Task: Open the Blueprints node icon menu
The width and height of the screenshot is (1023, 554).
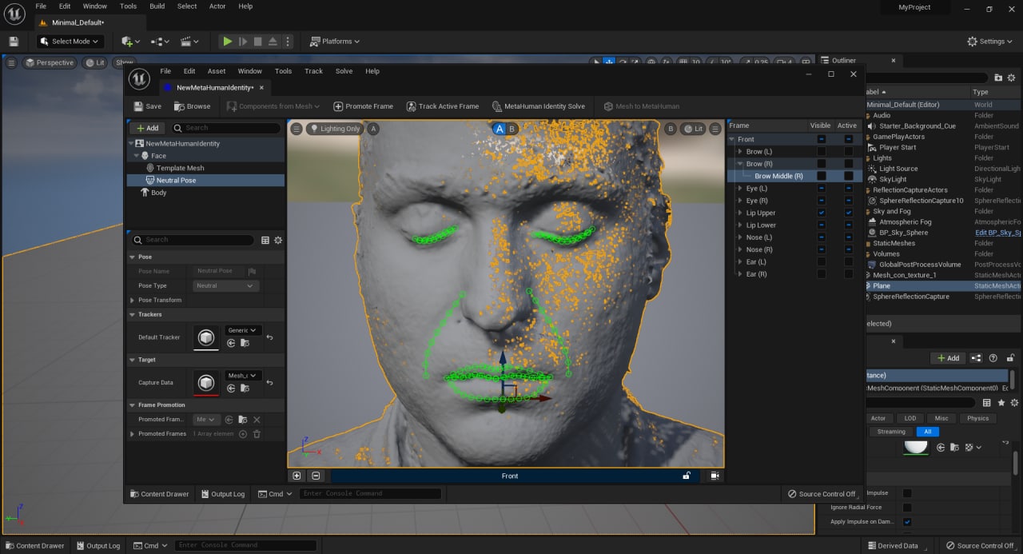Action: [160, 42]
